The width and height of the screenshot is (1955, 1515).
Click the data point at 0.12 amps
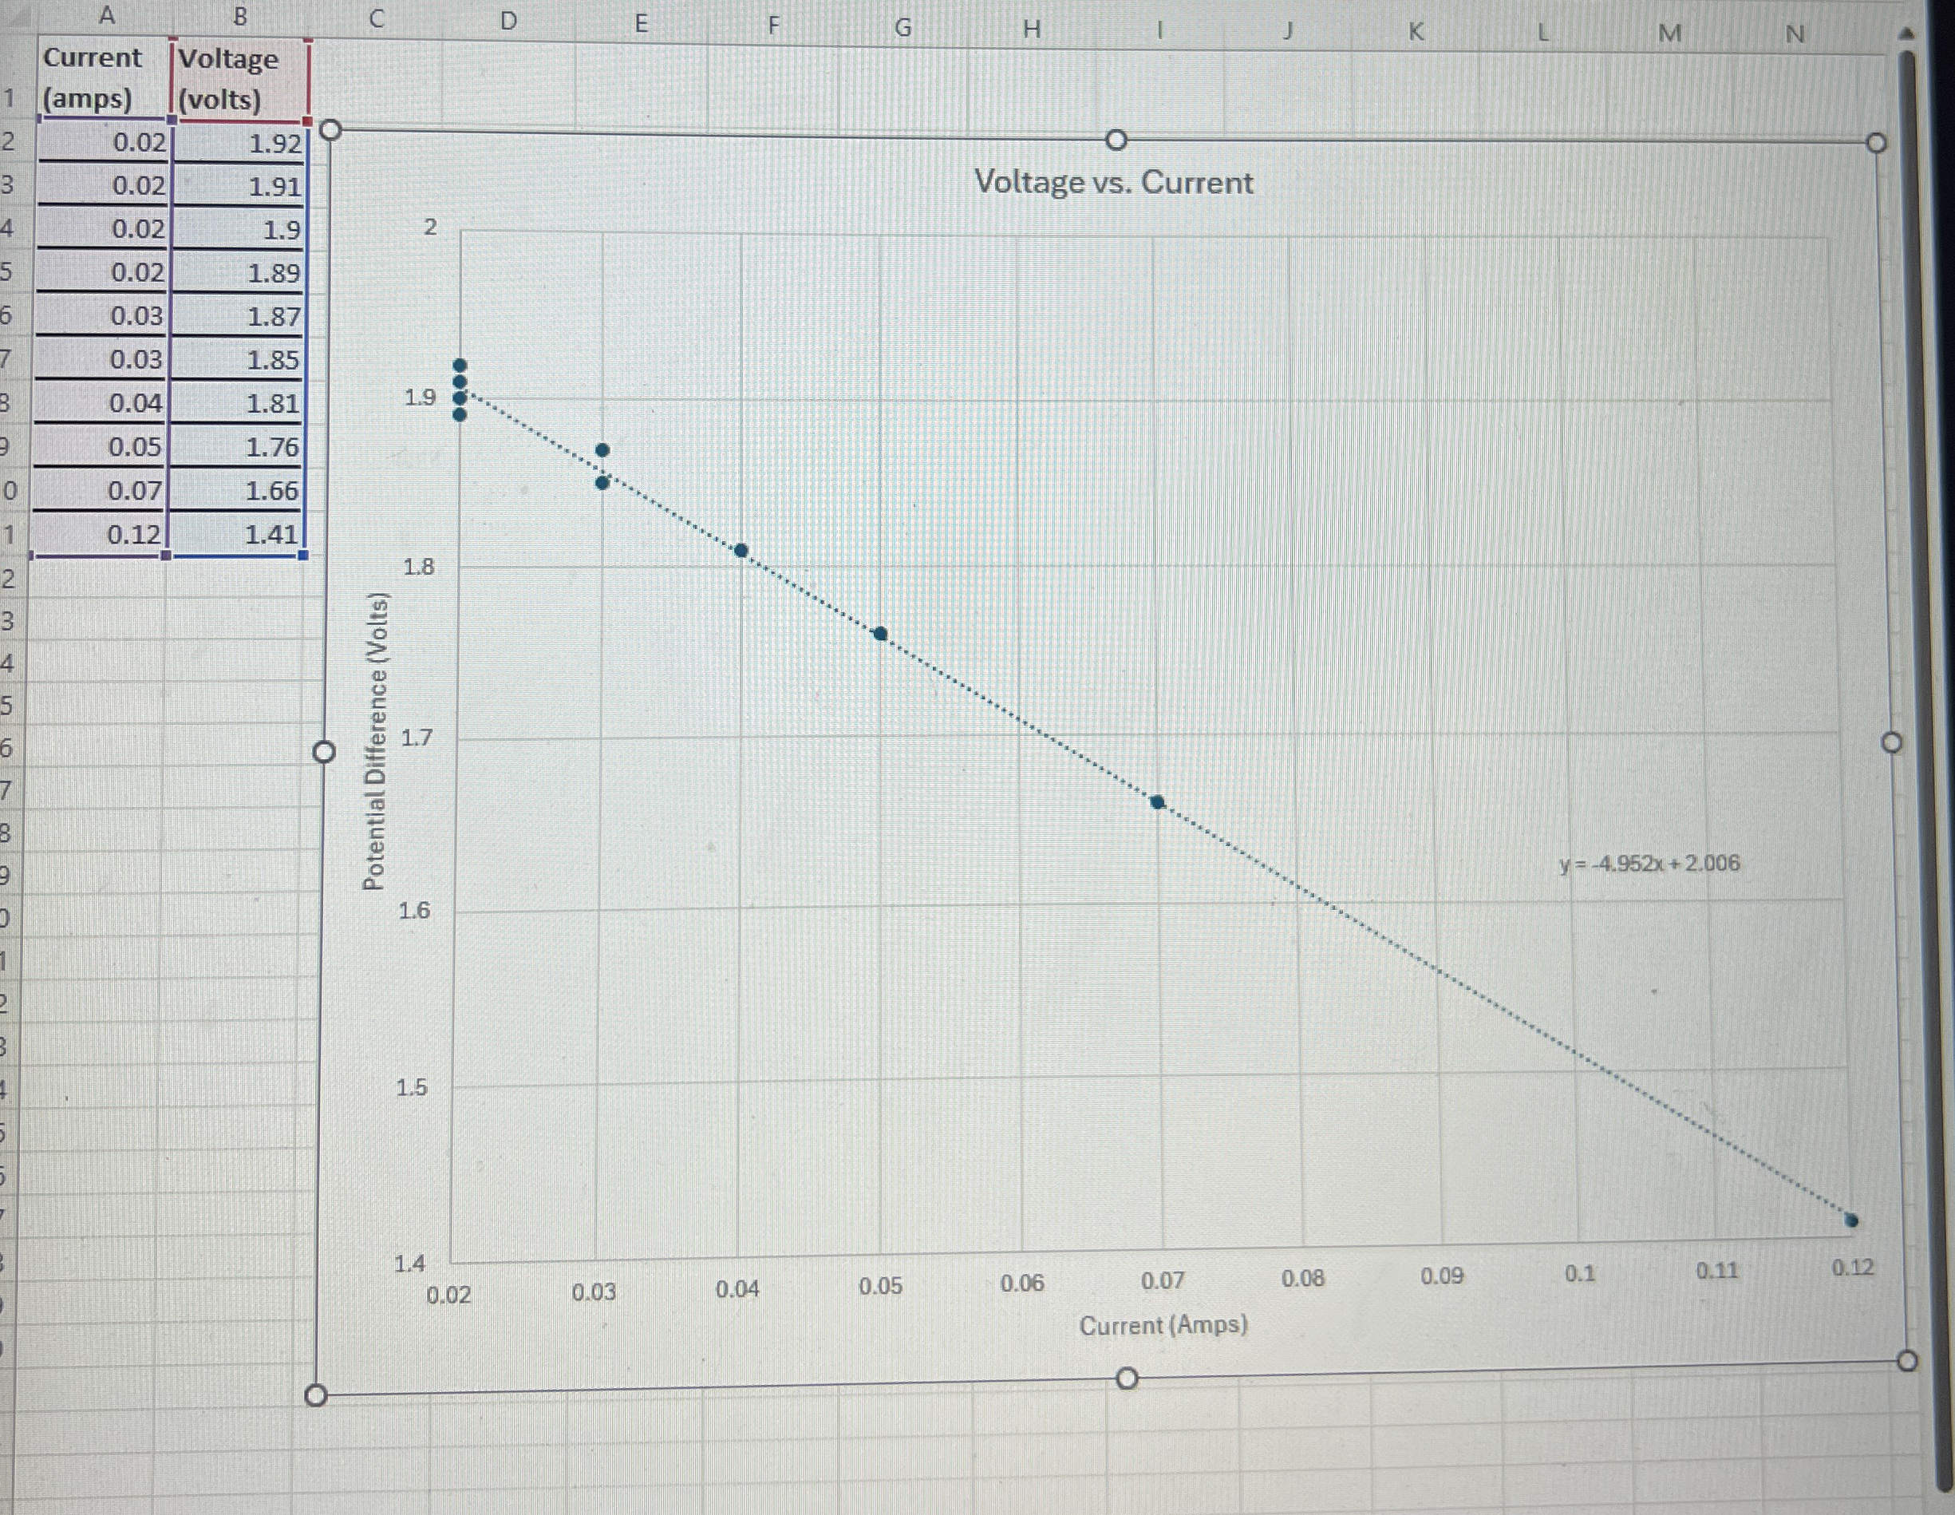point(1851,1220)
